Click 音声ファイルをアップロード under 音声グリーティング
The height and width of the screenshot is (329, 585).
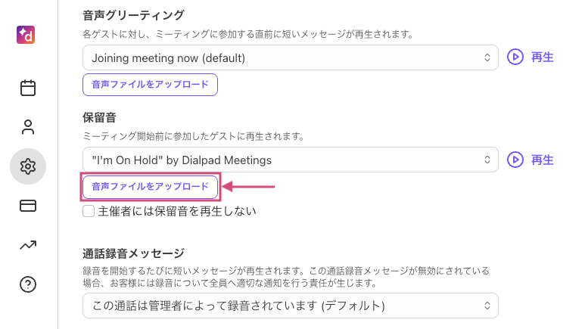tap(150, 85)
